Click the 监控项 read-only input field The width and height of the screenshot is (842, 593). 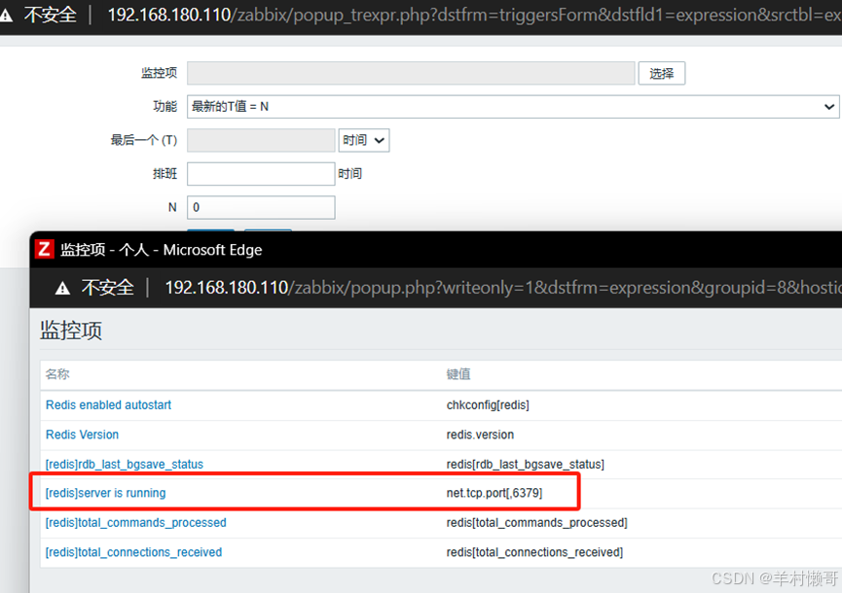tap(411, 73)
